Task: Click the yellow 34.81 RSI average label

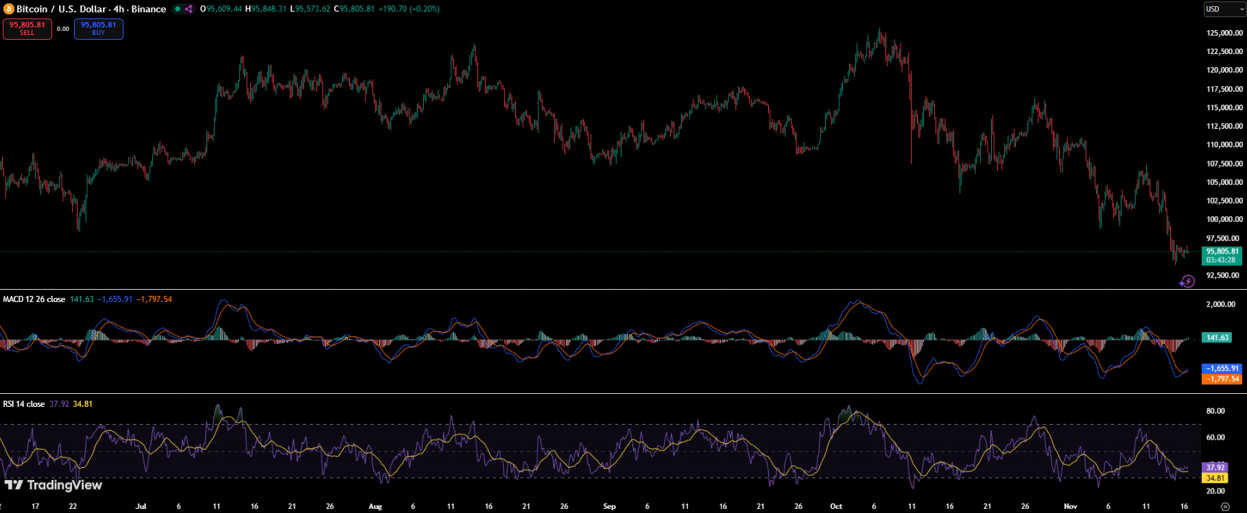Action: tap(1215, 478)
